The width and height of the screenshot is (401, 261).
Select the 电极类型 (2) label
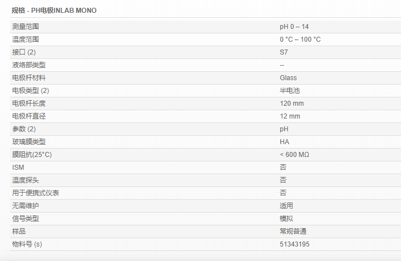[31, 91]
